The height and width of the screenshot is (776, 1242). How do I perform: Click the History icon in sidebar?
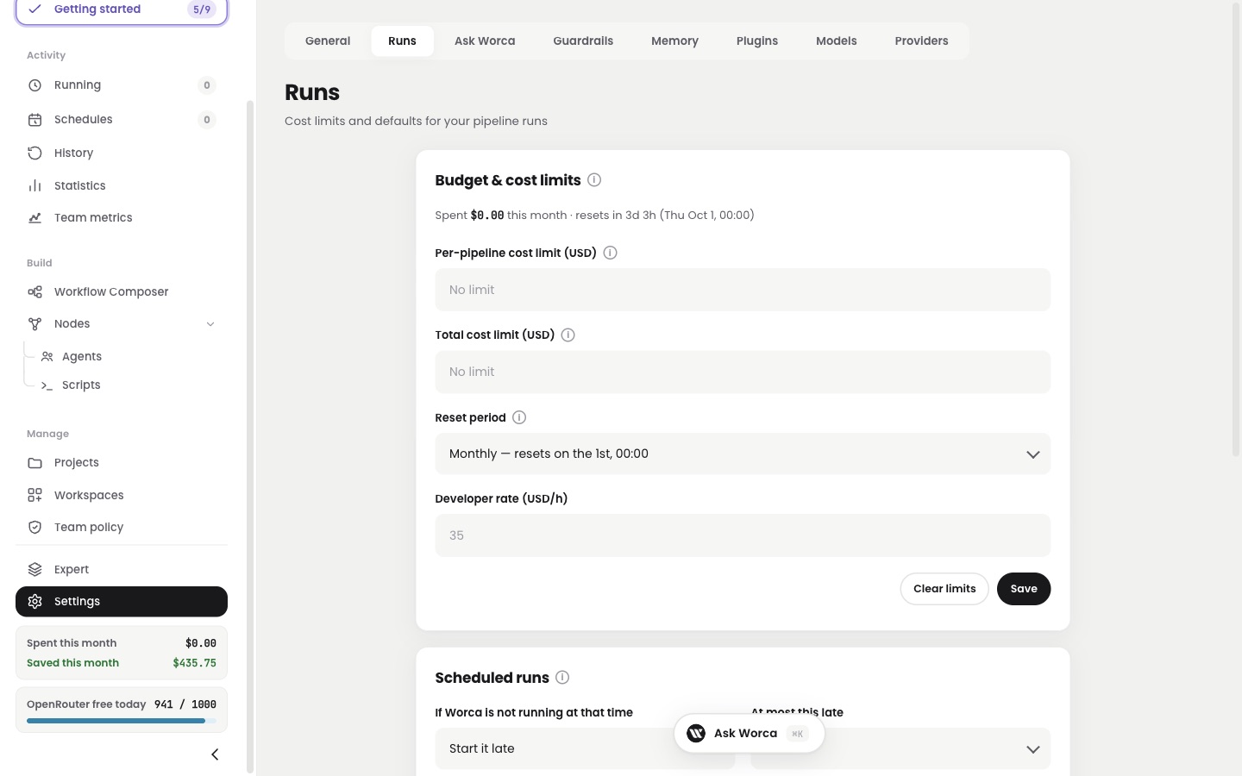pyautogui.click(x=34, y=153)
